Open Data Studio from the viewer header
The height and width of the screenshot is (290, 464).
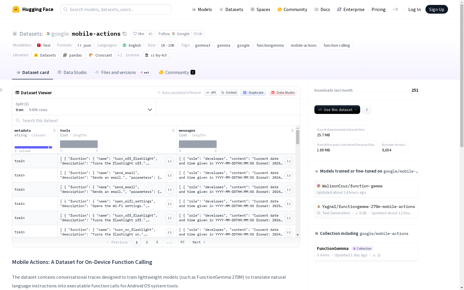coord(282,93)
